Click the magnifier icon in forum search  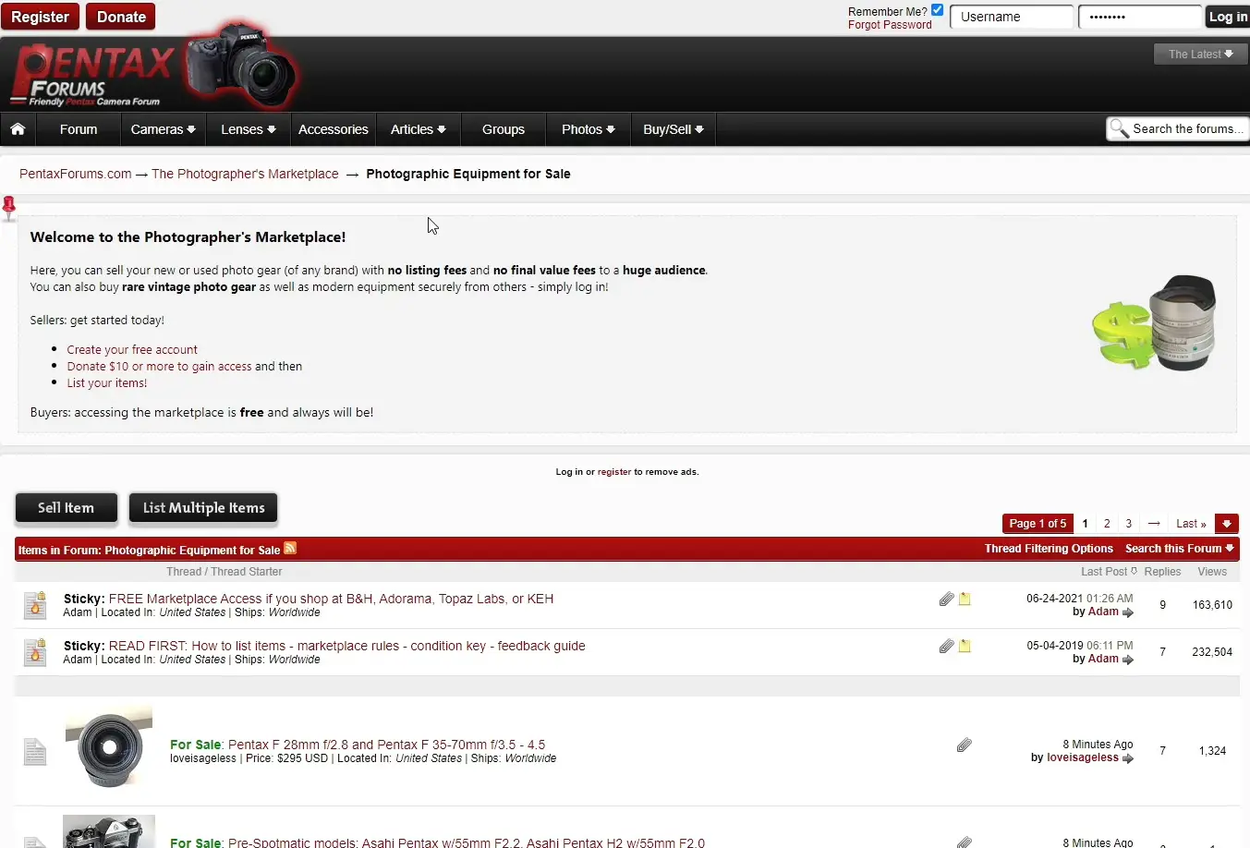point(1119,129)
